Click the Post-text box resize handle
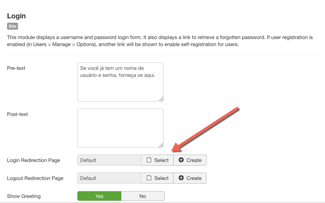325x203 pixels. click(161, 145)
